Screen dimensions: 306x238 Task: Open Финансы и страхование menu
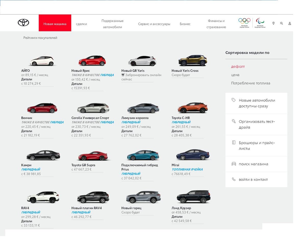(x=216, y=24)
